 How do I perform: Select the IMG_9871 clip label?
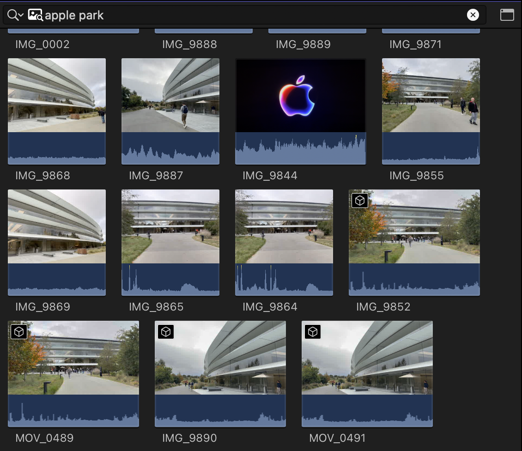click(416, 44)
